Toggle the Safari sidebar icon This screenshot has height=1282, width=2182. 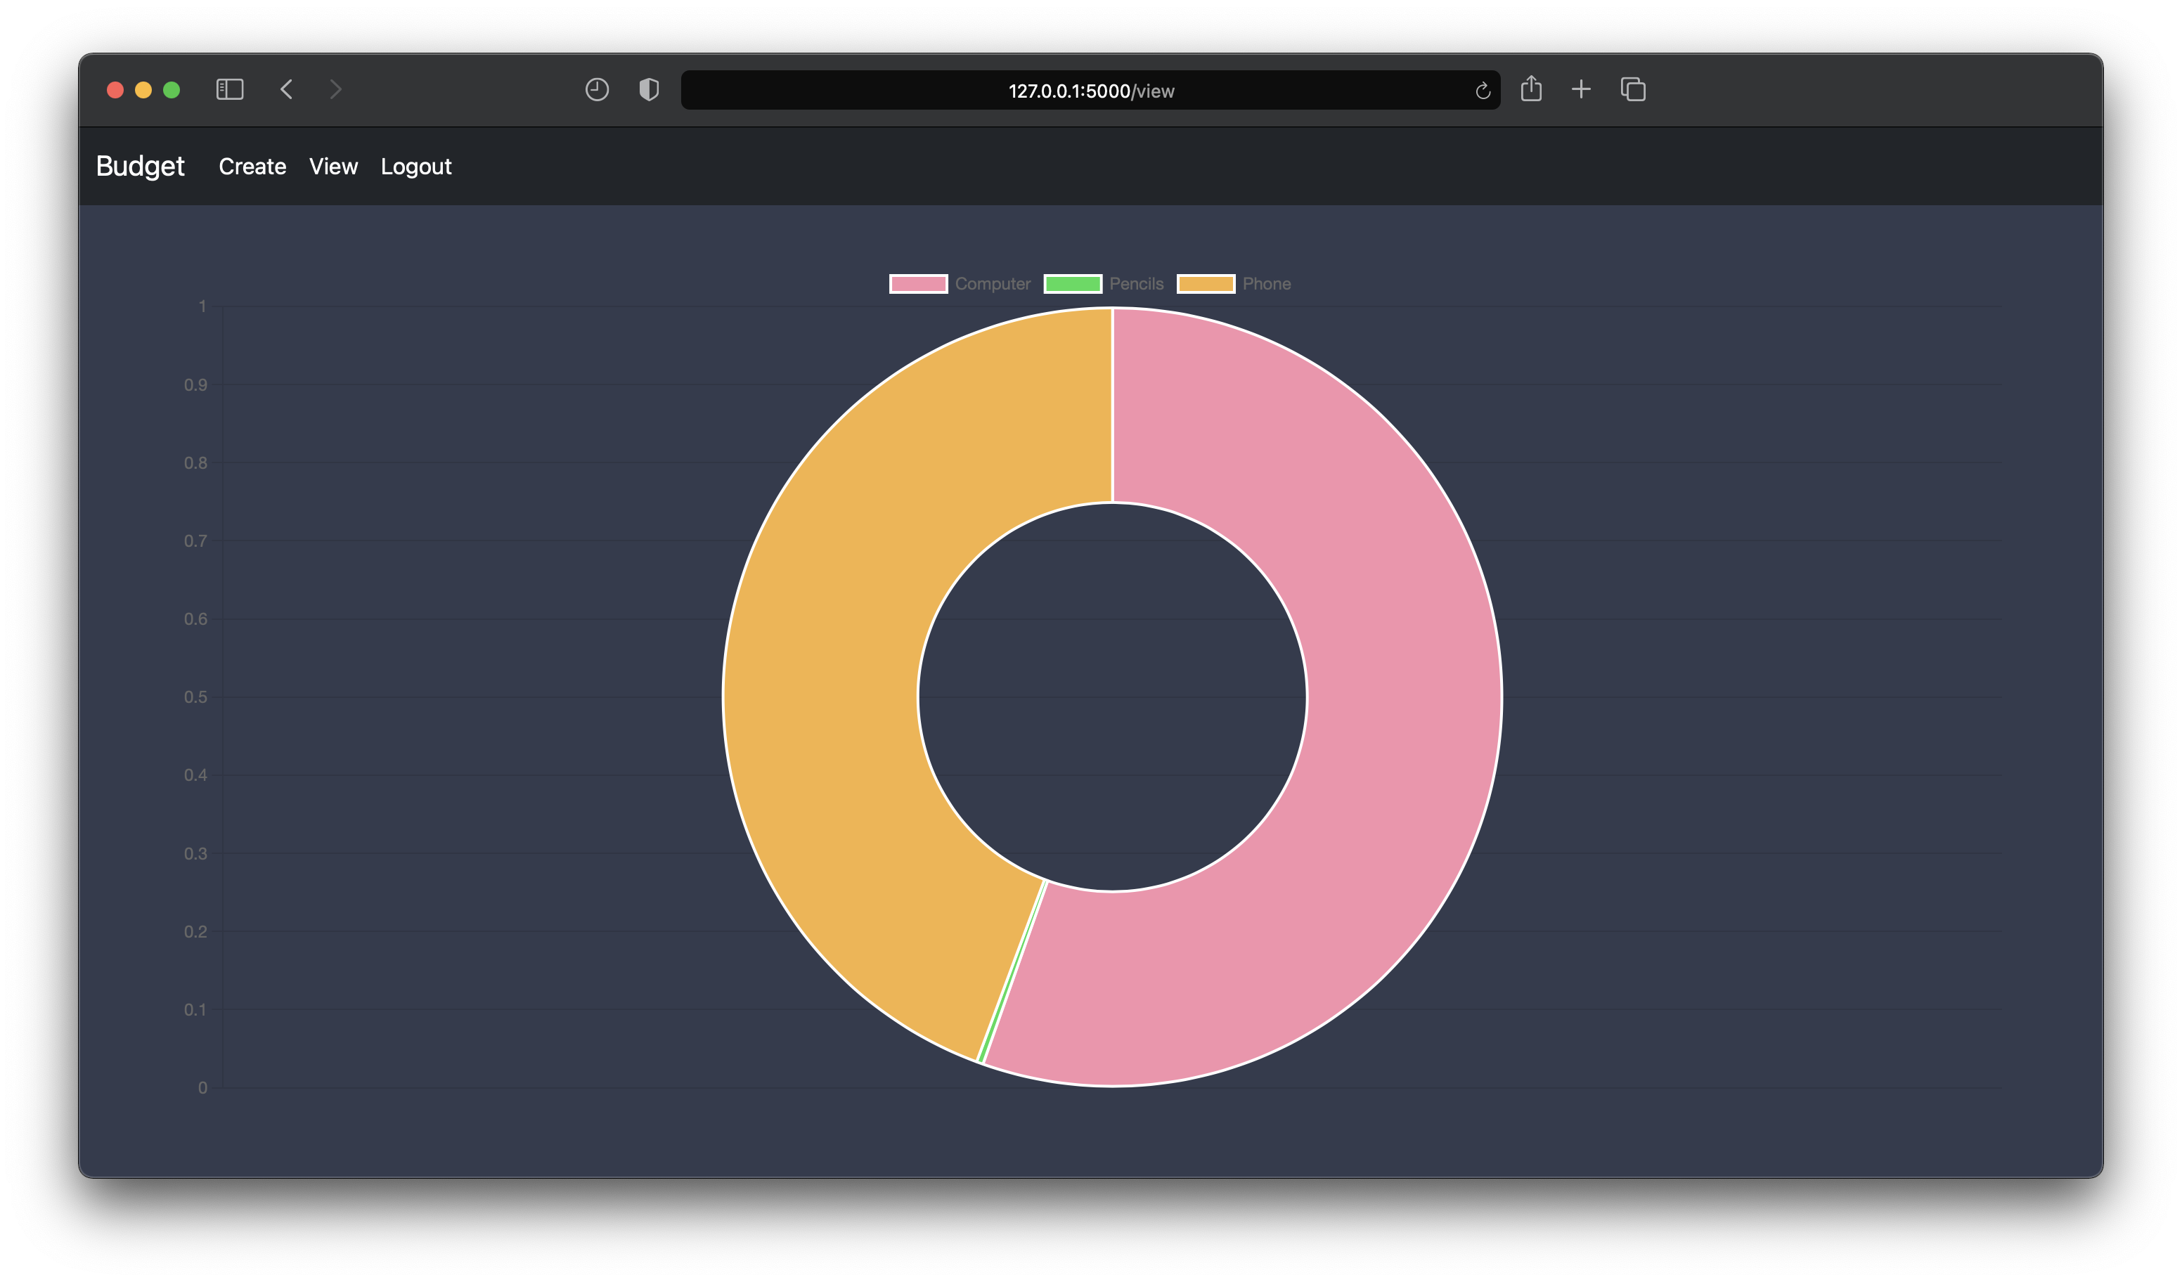229,89
